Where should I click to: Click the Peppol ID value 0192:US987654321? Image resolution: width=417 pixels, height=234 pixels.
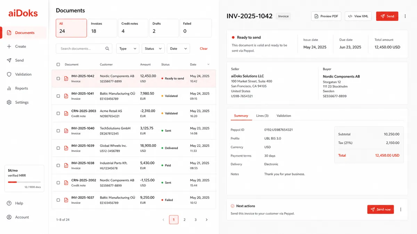[278, 130]
